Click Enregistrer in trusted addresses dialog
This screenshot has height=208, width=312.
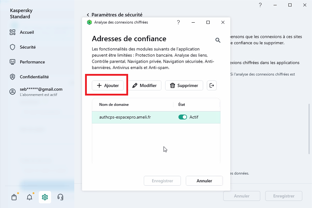[x=162, y=181]
